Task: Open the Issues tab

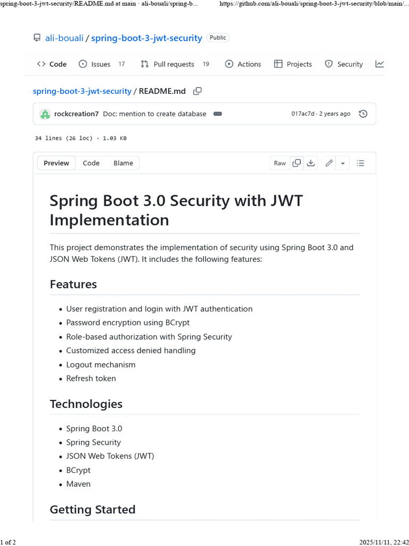Action: (x=101, y=64)
